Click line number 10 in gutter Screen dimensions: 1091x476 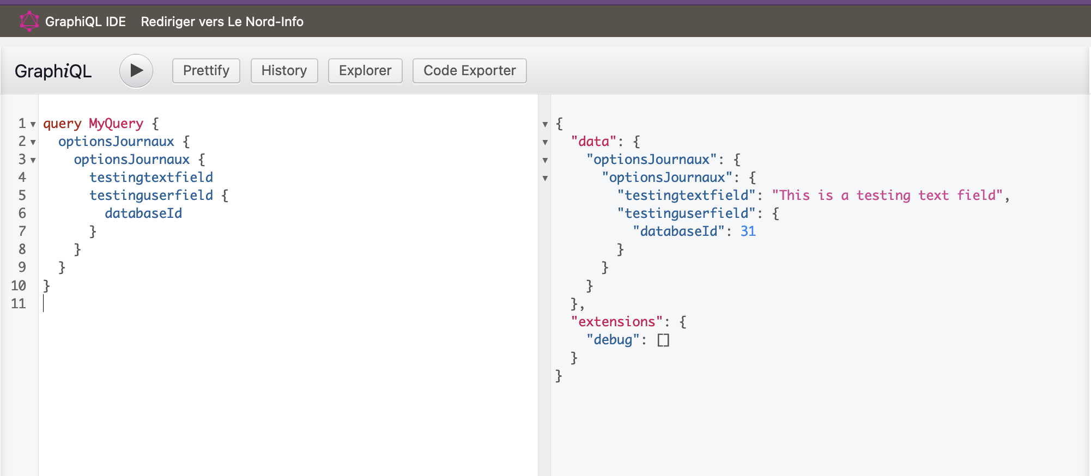click(x=19, y=285)
